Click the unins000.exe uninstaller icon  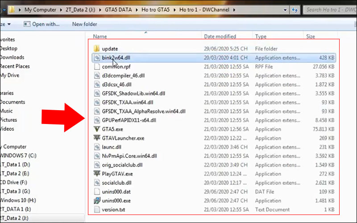97,200
